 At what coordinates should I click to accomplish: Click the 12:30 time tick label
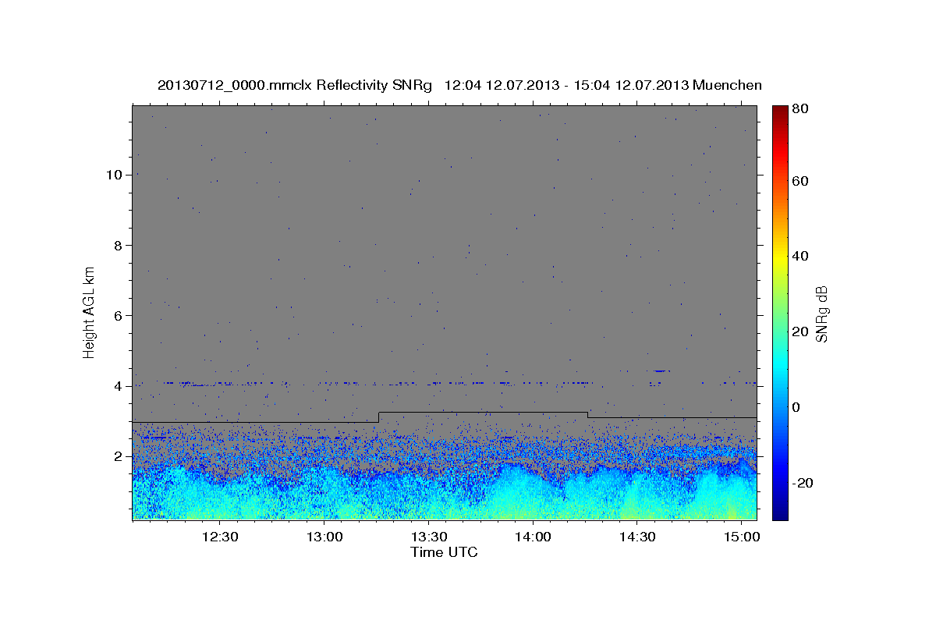(x=220, y=537)
